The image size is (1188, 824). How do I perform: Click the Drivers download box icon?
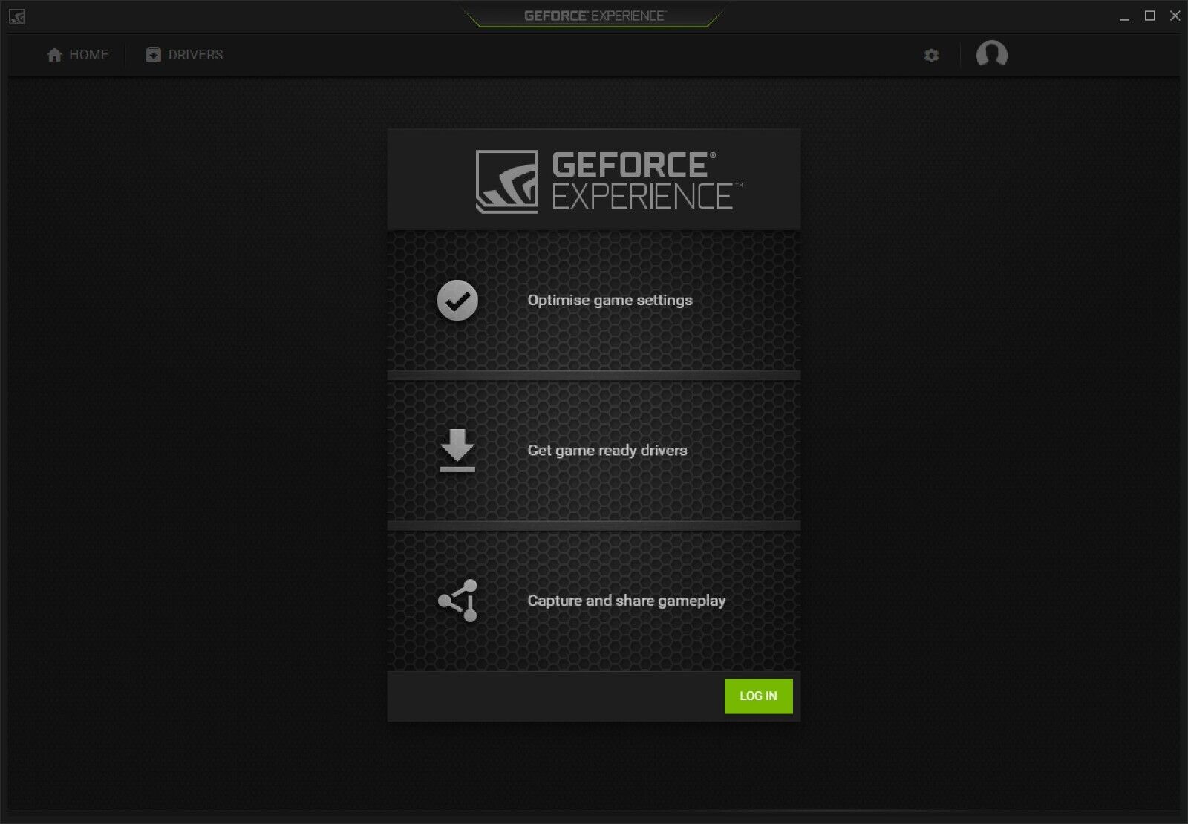[153, 55]
